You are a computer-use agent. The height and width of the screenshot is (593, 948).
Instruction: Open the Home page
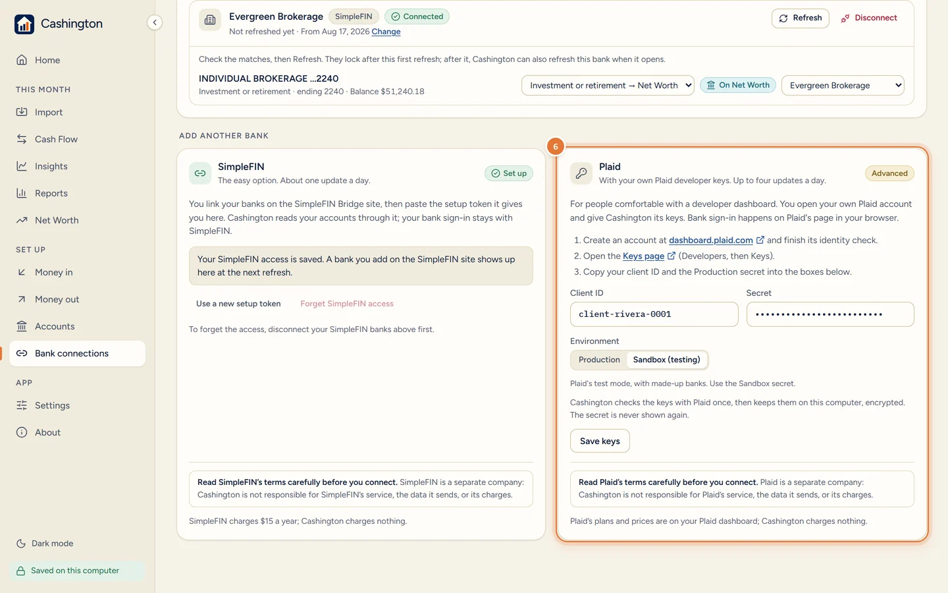tap(78, 60)
